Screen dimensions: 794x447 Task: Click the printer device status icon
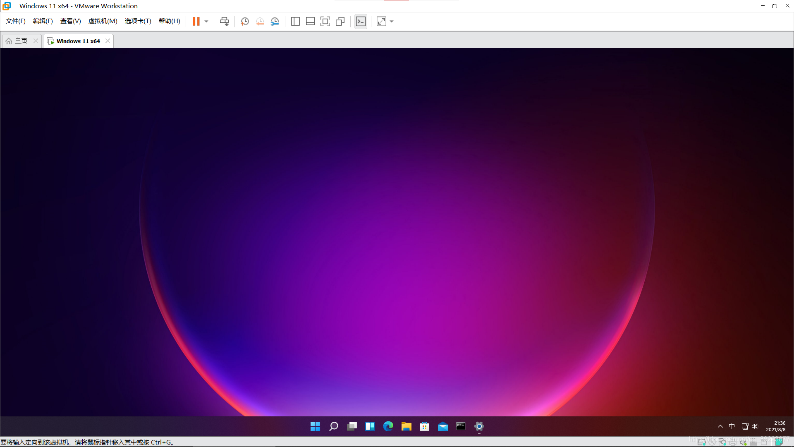[733, 442]
